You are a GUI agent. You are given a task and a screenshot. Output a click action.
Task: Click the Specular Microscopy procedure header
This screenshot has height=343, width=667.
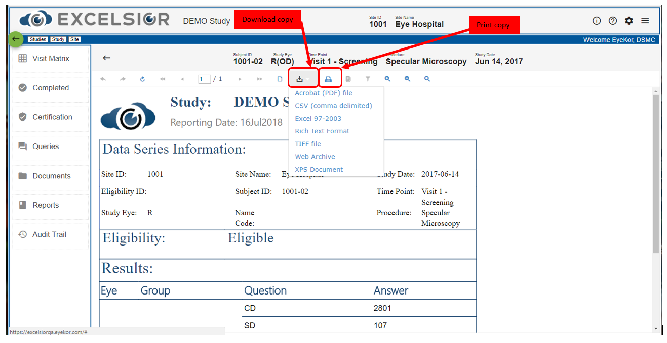coord(426,61)
